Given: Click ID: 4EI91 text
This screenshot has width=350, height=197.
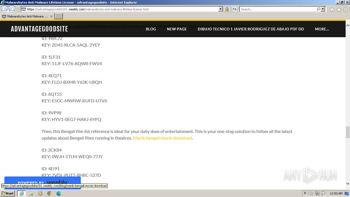Looking at the screenshot, I should 51,169.
